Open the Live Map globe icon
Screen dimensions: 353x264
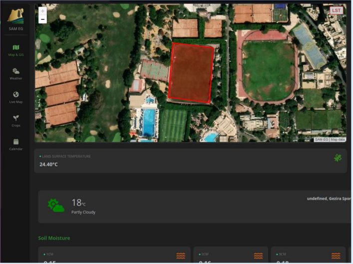15,97
